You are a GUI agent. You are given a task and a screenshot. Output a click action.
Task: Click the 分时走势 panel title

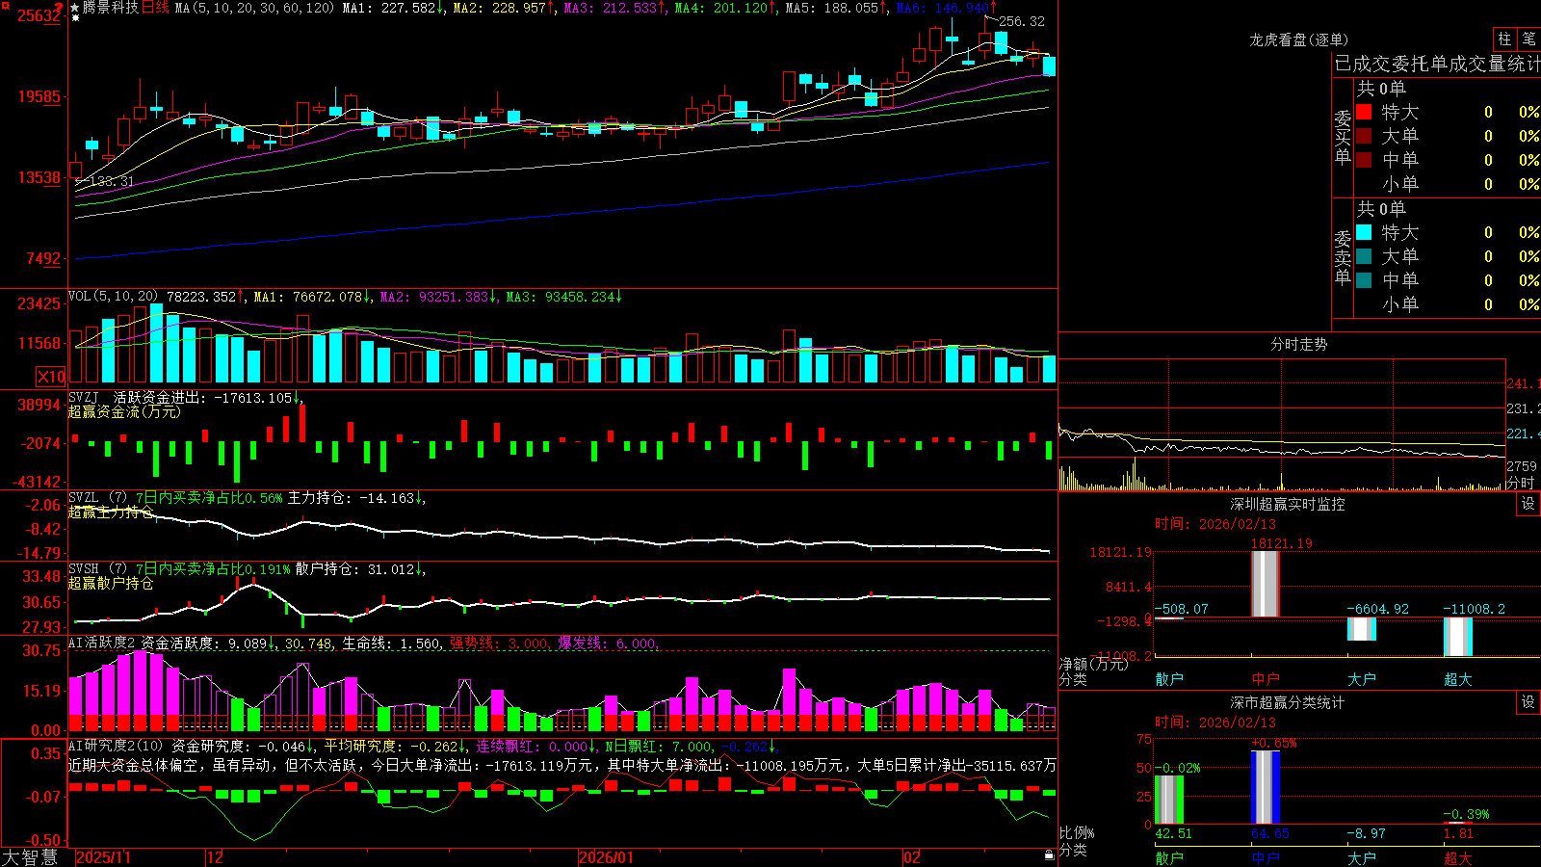click(1298, 344)
